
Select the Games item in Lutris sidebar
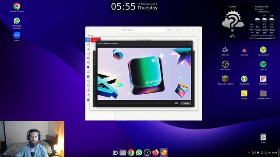(x=88, y=40)
